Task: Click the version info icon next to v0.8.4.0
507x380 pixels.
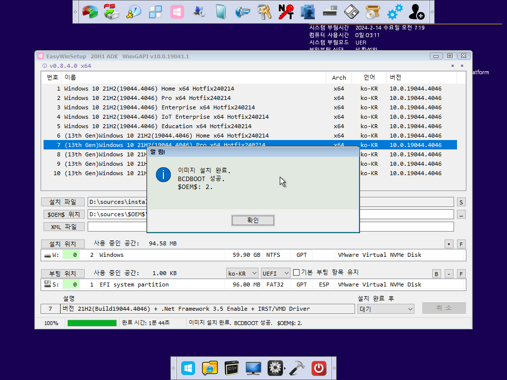Action: (x=45, y=66)
